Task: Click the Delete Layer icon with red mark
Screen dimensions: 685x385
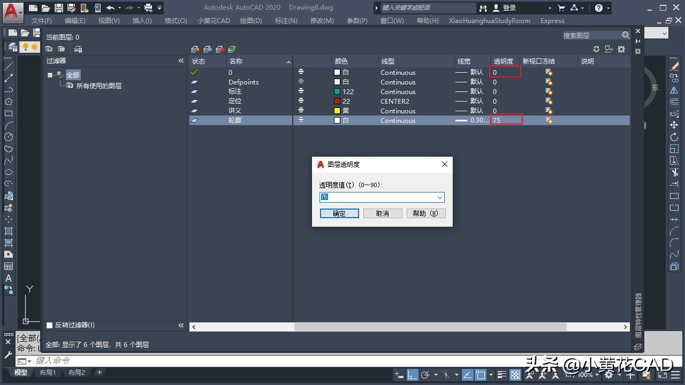Action: (220, 49)
